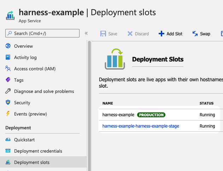Click the Add Slot button label
The width and height of the screenshot is (223, 171).
175,34
